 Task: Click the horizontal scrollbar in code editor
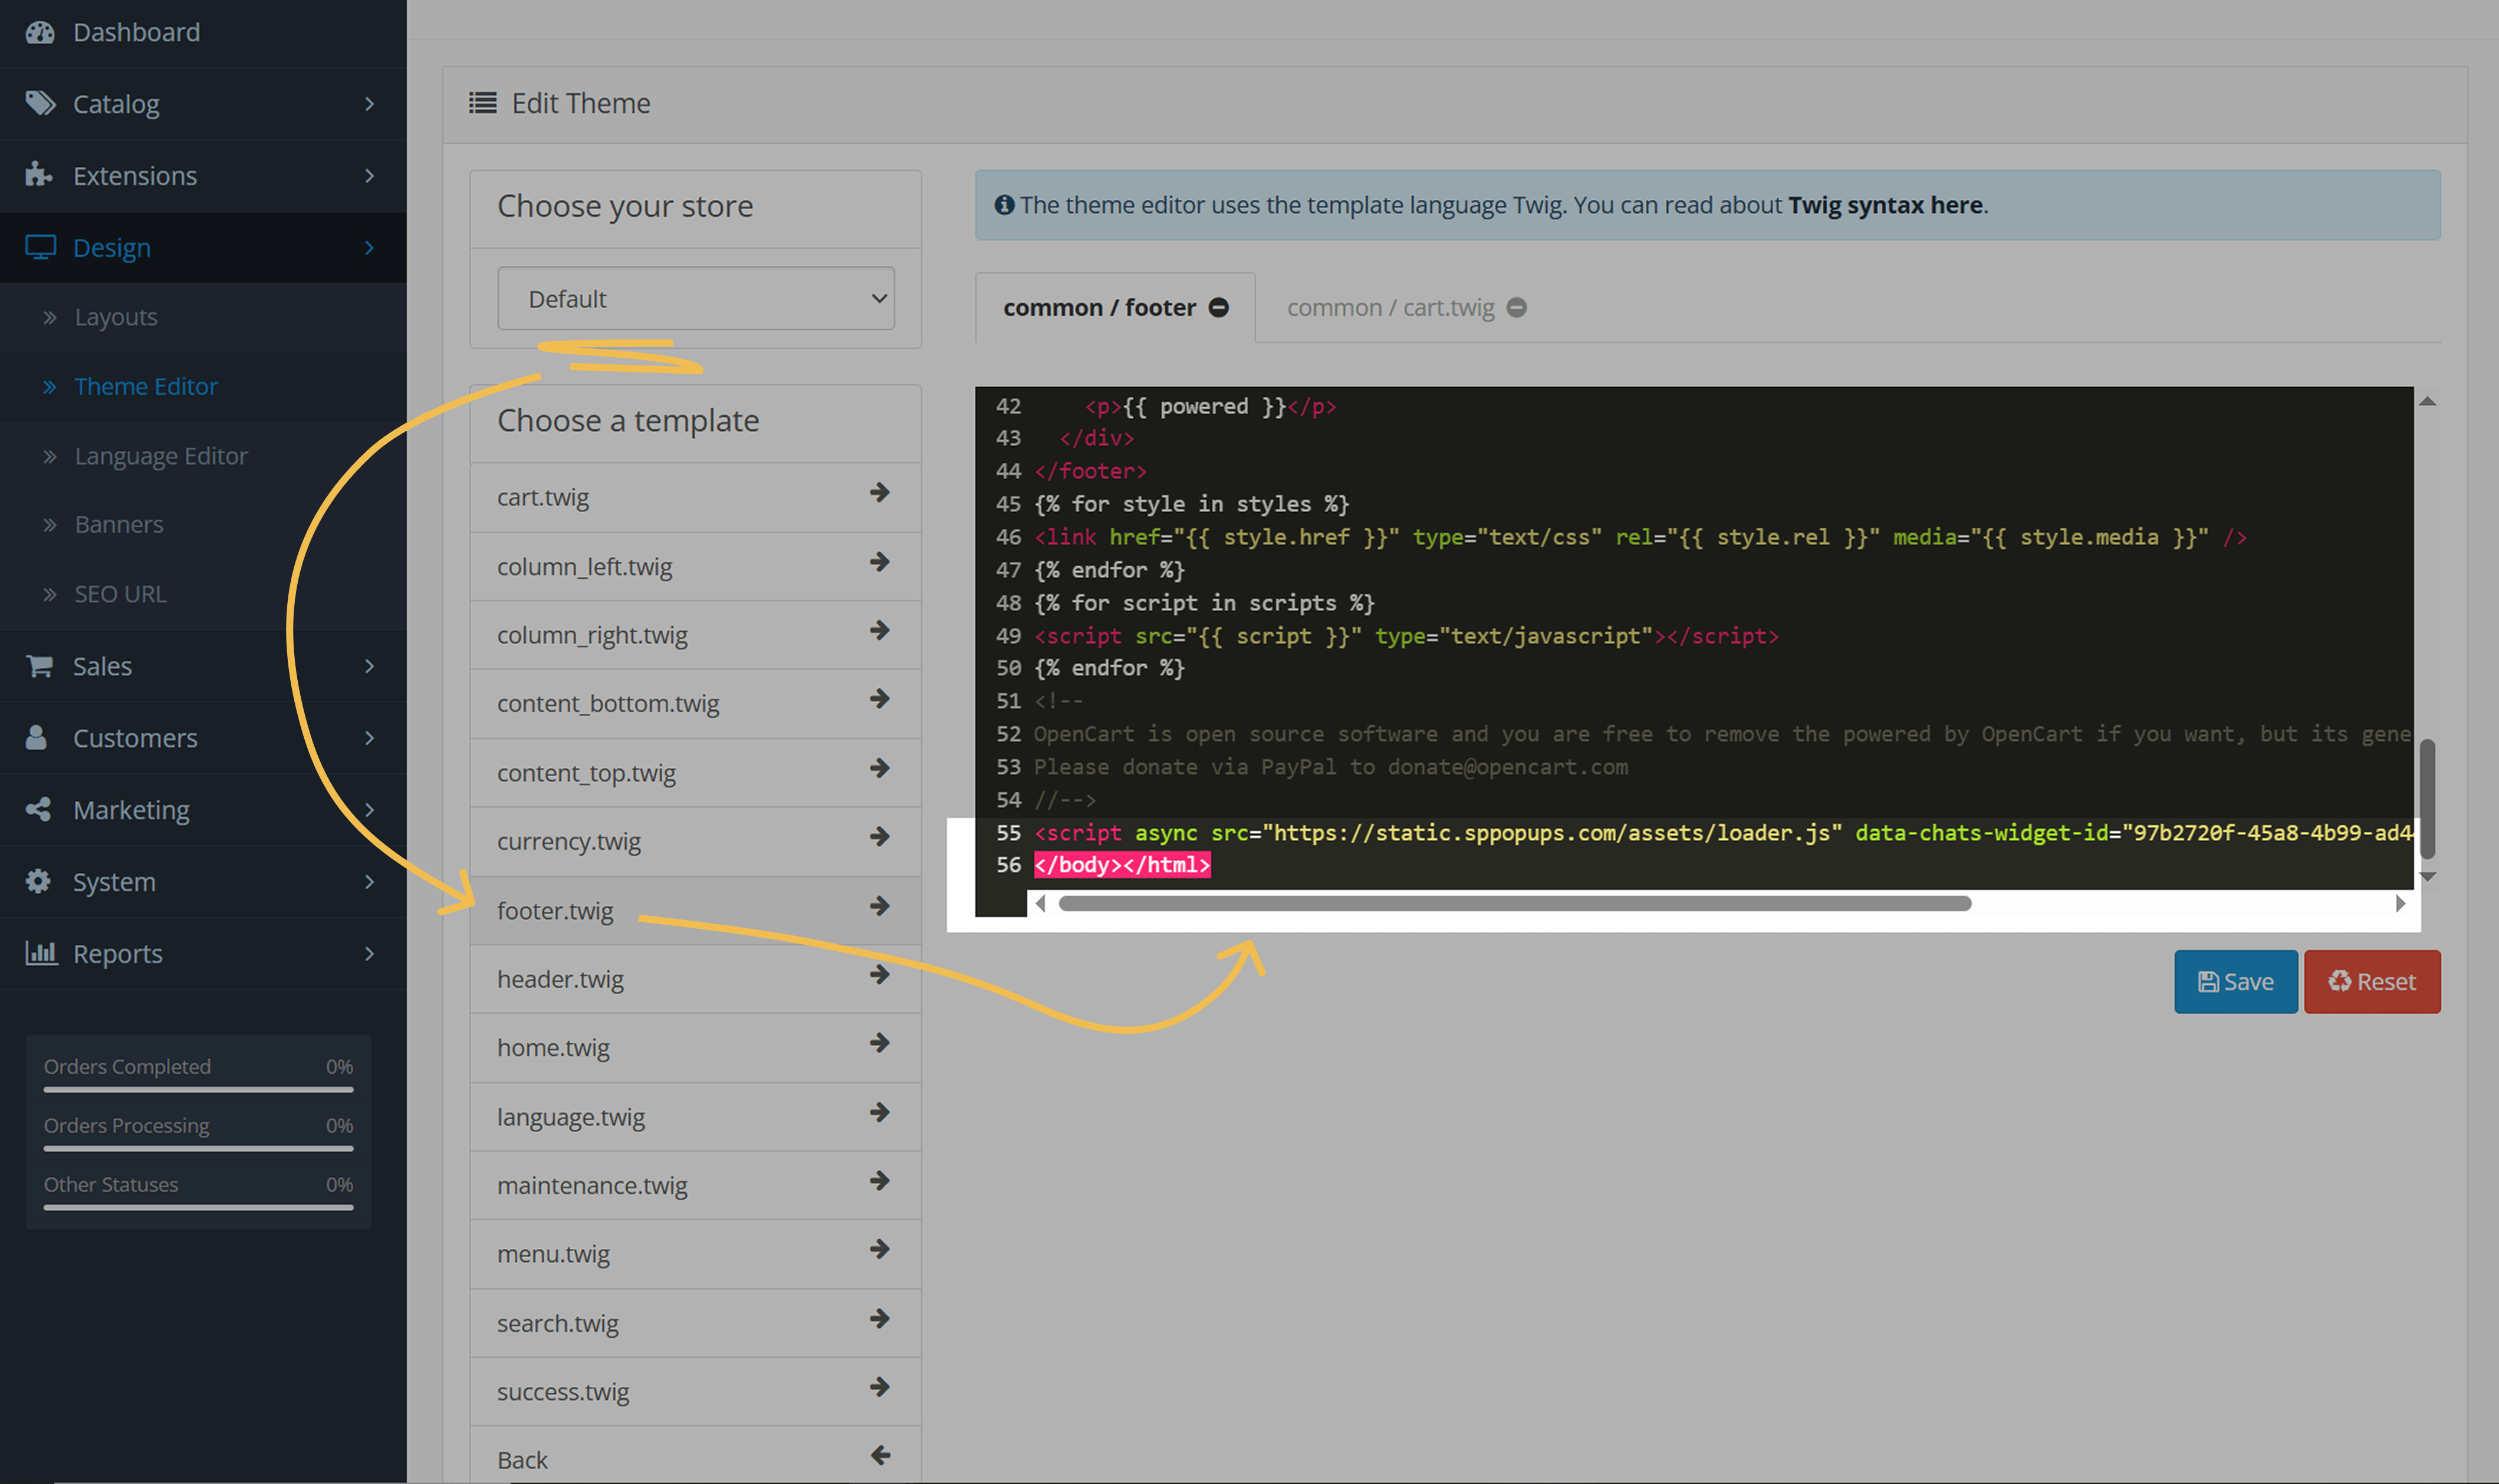(1514, 904)
